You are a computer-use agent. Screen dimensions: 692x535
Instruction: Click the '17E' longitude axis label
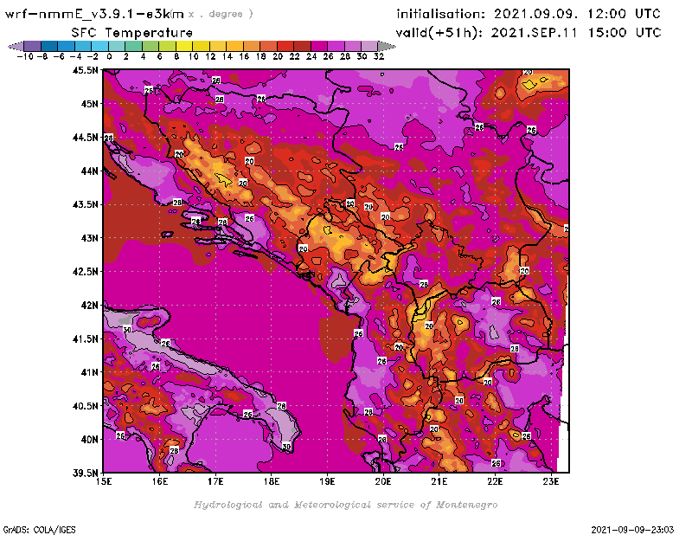click(x=215, y=482)
